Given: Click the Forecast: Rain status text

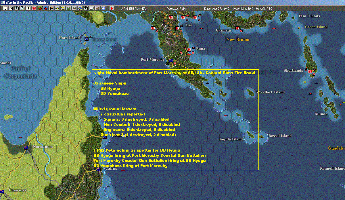Looking at the screenshot, I should pyautogui.click(x=176, y=9).
